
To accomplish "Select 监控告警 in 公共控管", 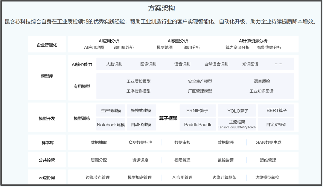I will (x=226, y=160).
